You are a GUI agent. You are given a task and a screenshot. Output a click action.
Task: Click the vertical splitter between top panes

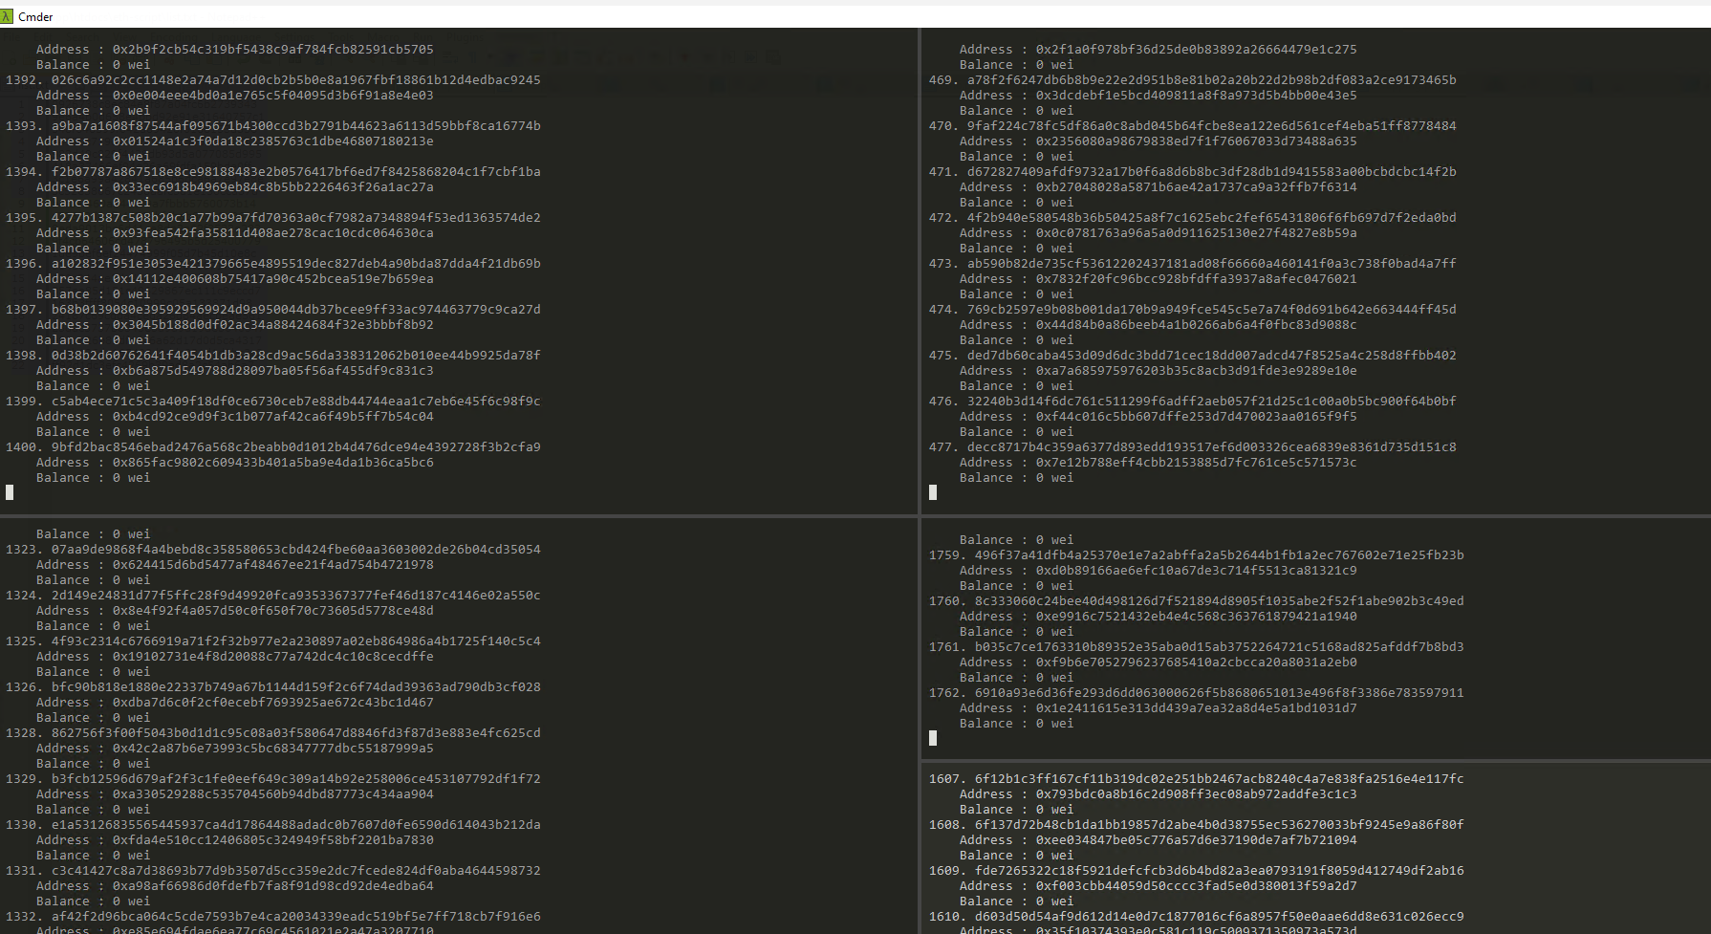[x=920, y=268]
